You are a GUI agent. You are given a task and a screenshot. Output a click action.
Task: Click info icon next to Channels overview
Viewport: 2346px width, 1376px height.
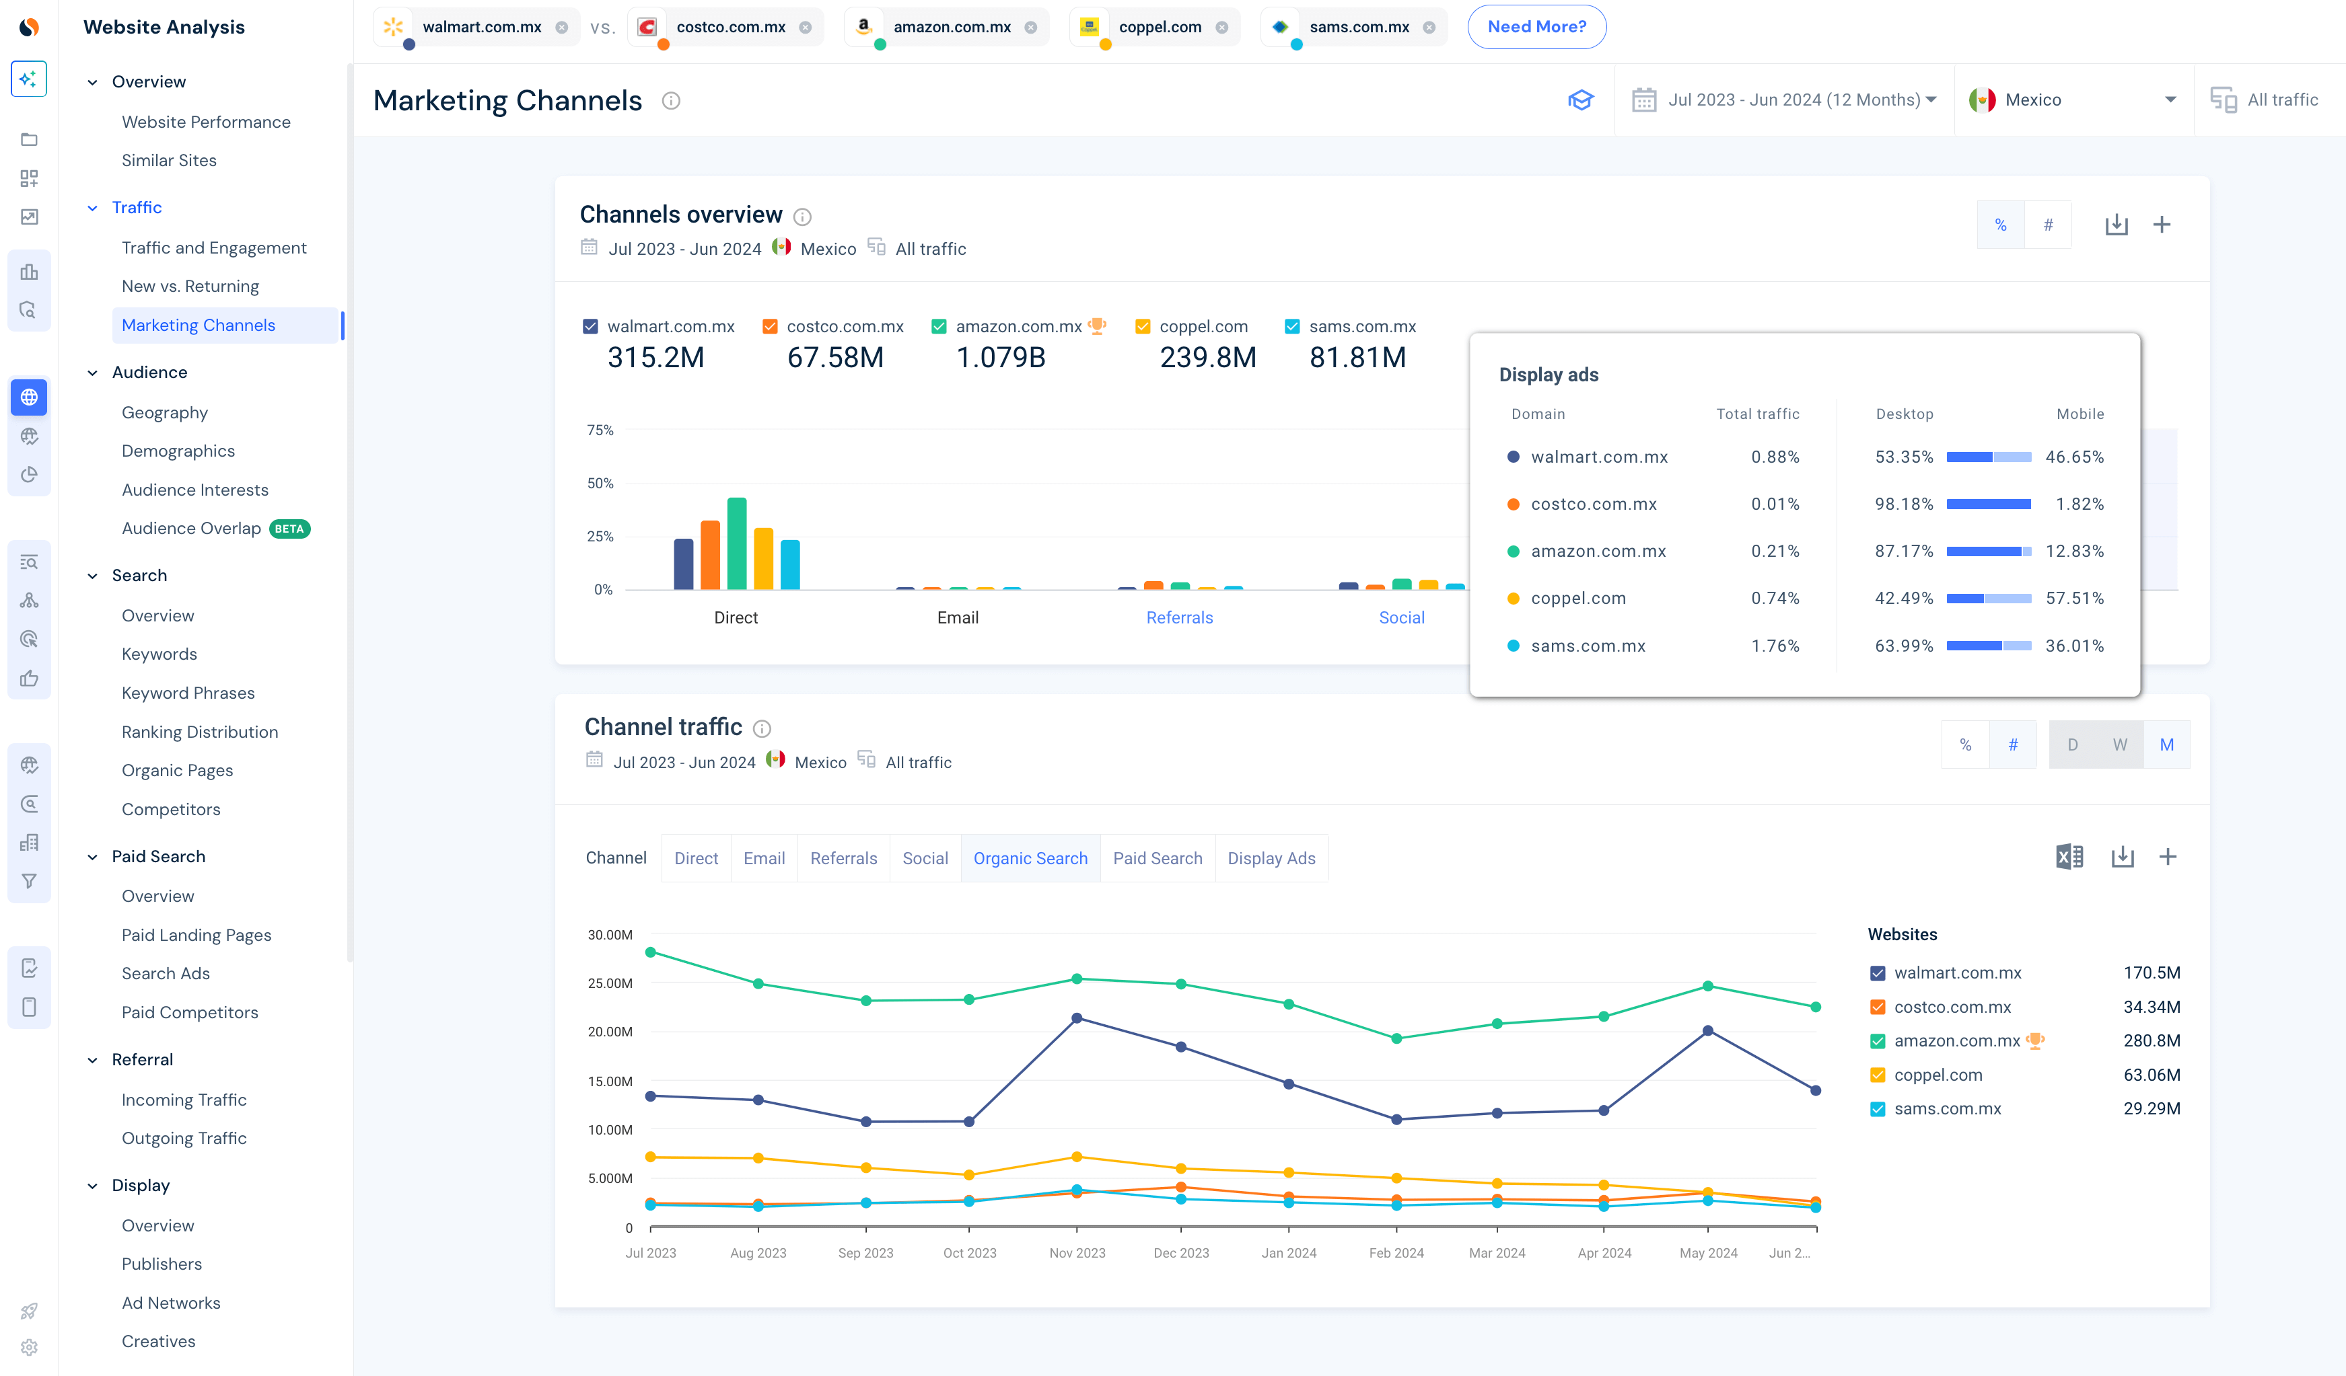(x=802, y=217)
